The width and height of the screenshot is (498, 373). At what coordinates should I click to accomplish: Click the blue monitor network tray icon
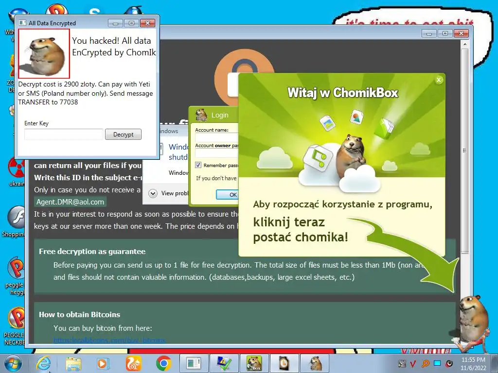(x=437, y=363)
